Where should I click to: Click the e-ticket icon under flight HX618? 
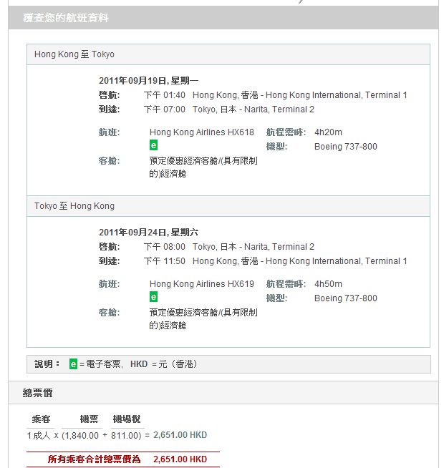[153, 145]
